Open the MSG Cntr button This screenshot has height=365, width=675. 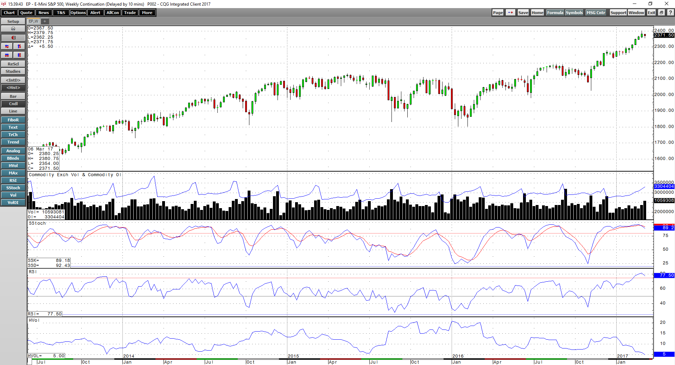596,13
